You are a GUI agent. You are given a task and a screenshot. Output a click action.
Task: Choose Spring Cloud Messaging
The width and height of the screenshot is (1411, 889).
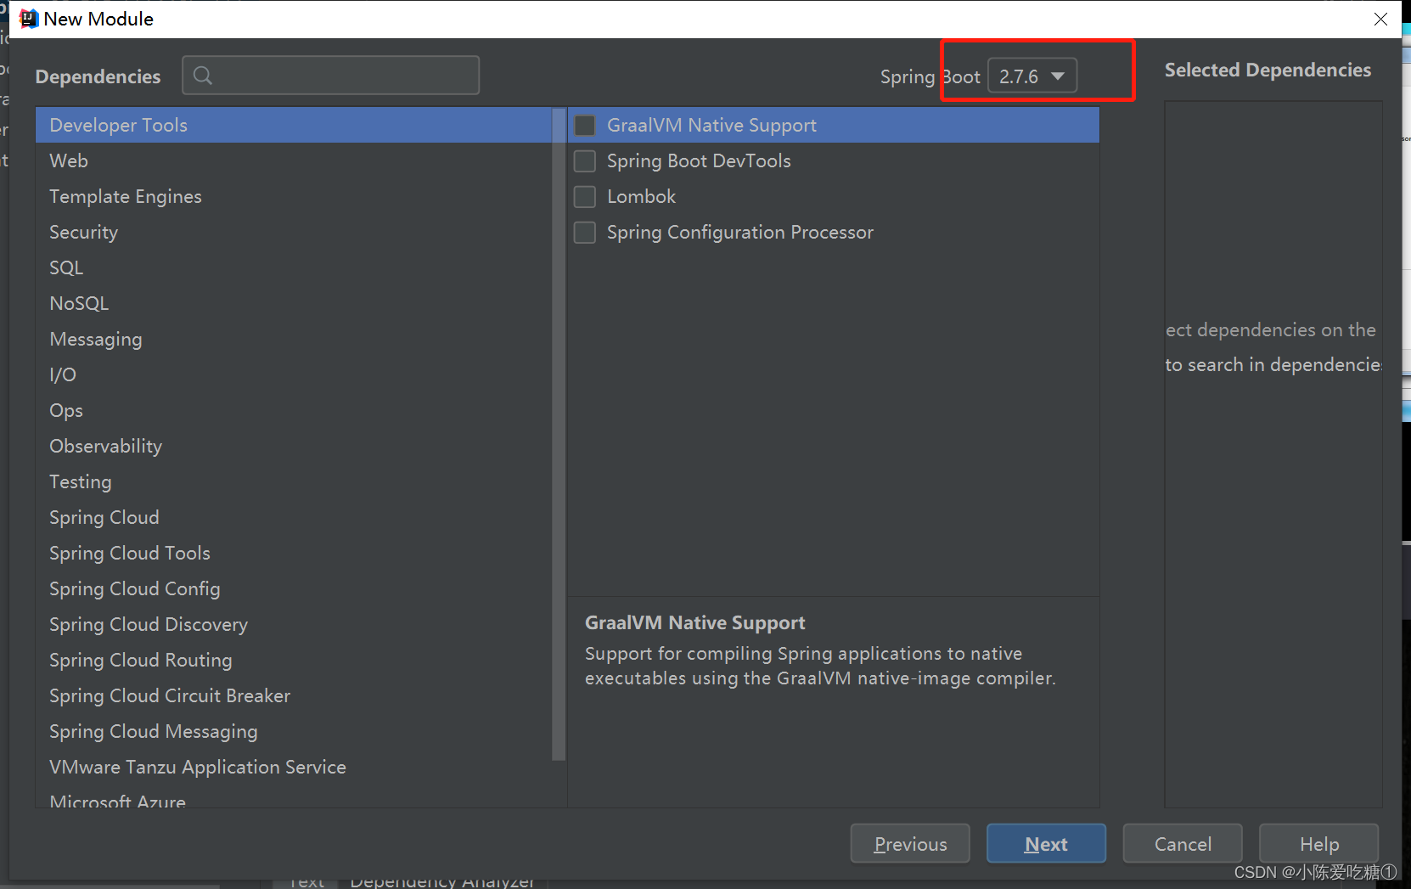(x=294, y=731)
